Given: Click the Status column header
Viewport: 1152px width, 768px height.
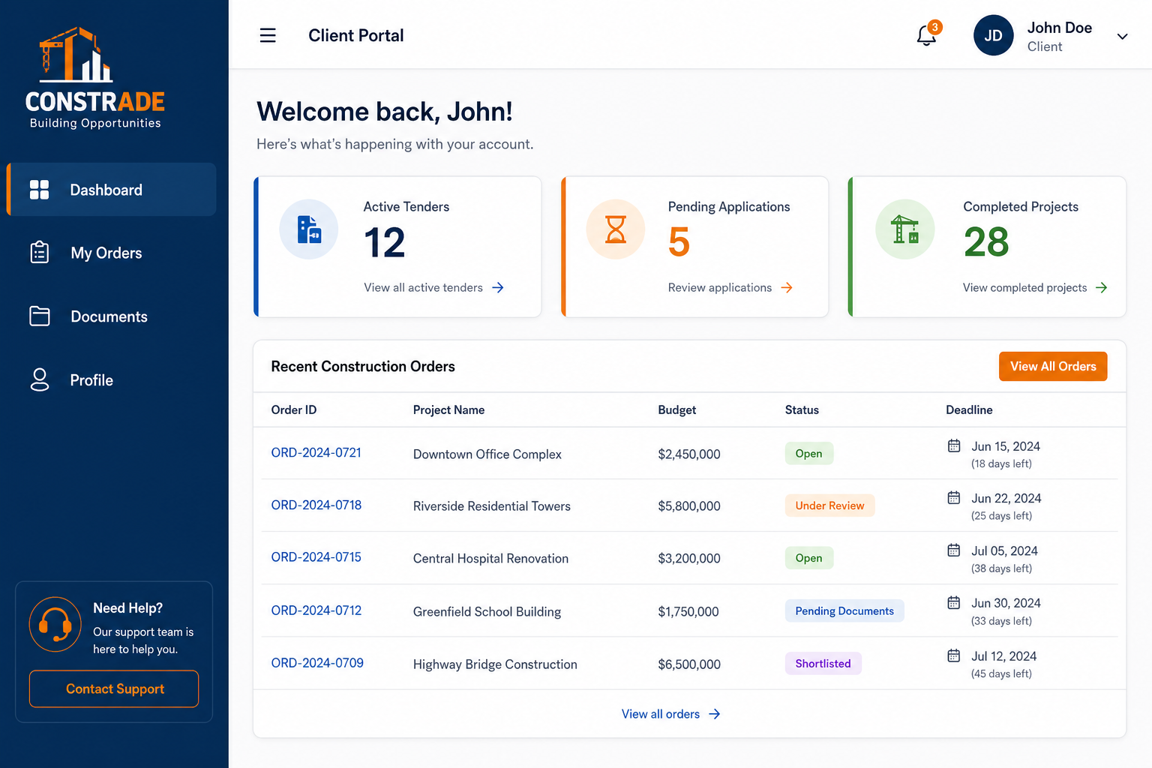Looking at the screenshot, I should (x=802, y=409).
